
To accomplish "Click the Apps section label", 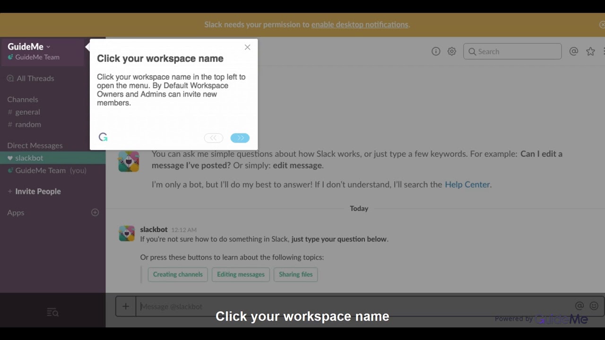I will click(x=16, y=212).
